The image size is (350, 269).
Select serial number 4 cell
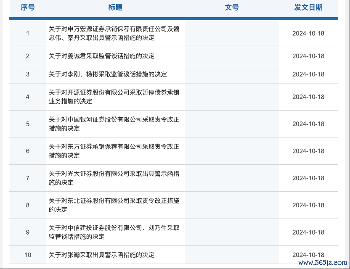point(28,97)
